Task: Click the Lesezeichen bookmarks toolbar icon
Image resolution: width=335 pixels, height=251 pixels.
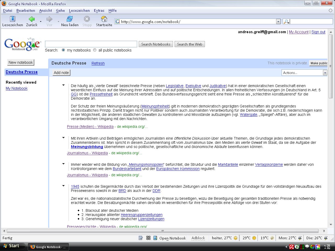Action: pos(13,19)
